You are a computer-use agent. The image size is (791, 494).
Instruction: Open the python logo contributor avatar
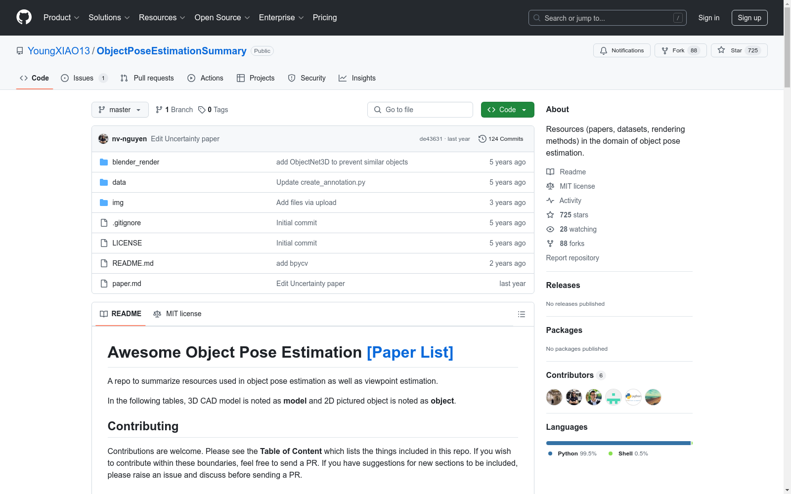(633, 397)
